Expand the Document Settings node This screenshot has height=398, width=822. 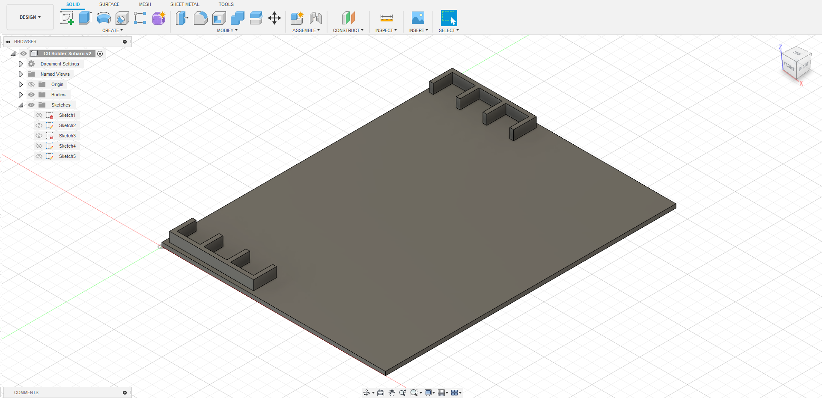coord(21,64)
